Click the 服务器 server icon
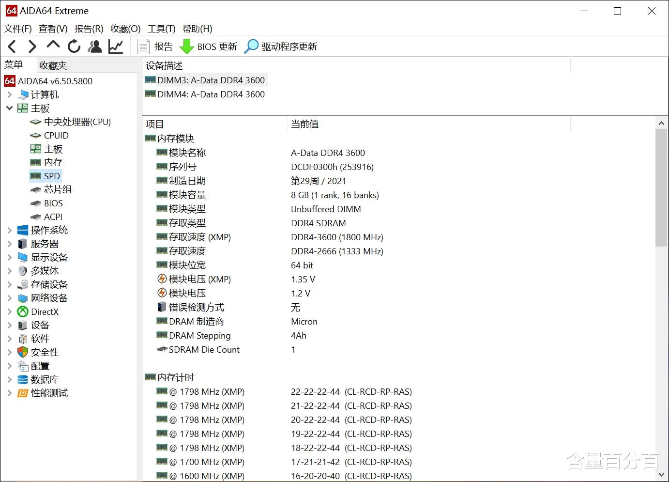This screenshot has height=482, width=669. [23, 244]
